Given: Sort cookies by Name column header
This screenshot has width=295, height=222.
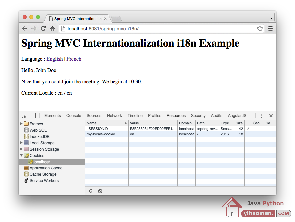Looking at the screenshot, I should [x=107, y=123].
